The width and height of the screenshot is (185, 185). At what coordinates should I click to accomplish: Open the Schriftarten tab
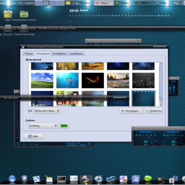point(60,54)
